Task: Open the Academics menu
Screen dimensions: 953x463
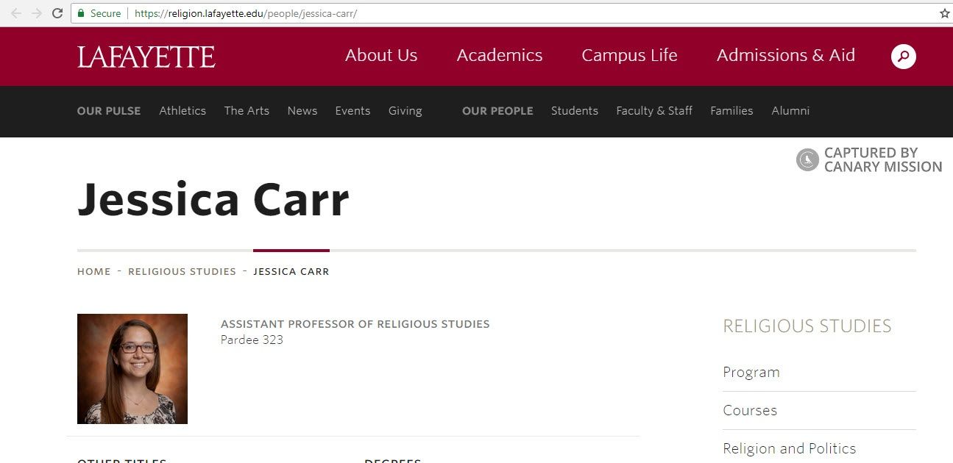Action: coord(500,55)
